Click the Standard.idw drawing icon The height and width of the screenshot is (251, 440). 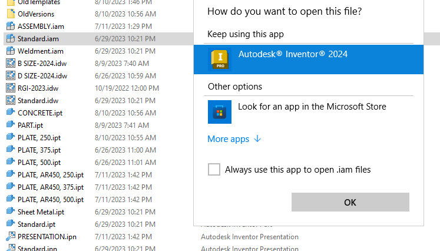pyautogui.click(x=11, y=101)
